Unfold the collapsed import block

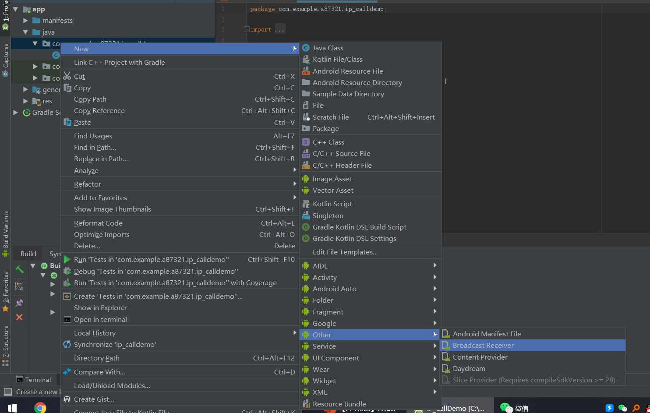(247, 29)
